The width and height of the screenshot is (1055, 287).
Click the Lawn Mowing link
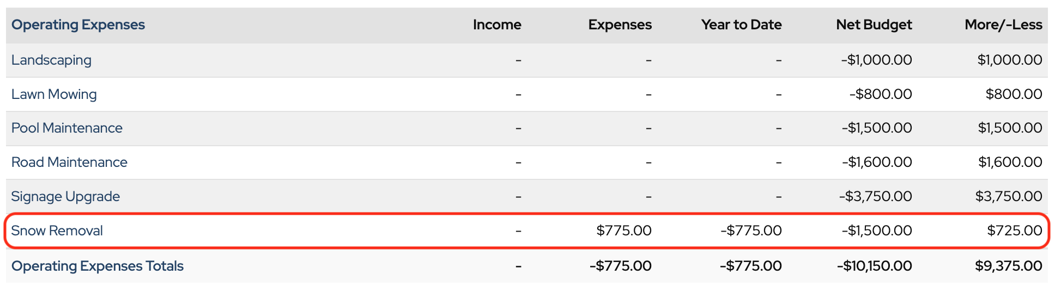point(54,94)
